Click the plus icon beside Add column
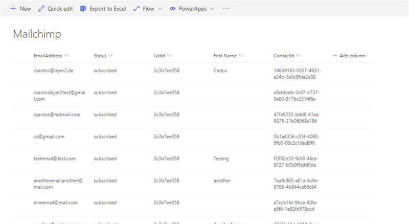The width and height of the screenshot is (409, 224). [335, 56]
